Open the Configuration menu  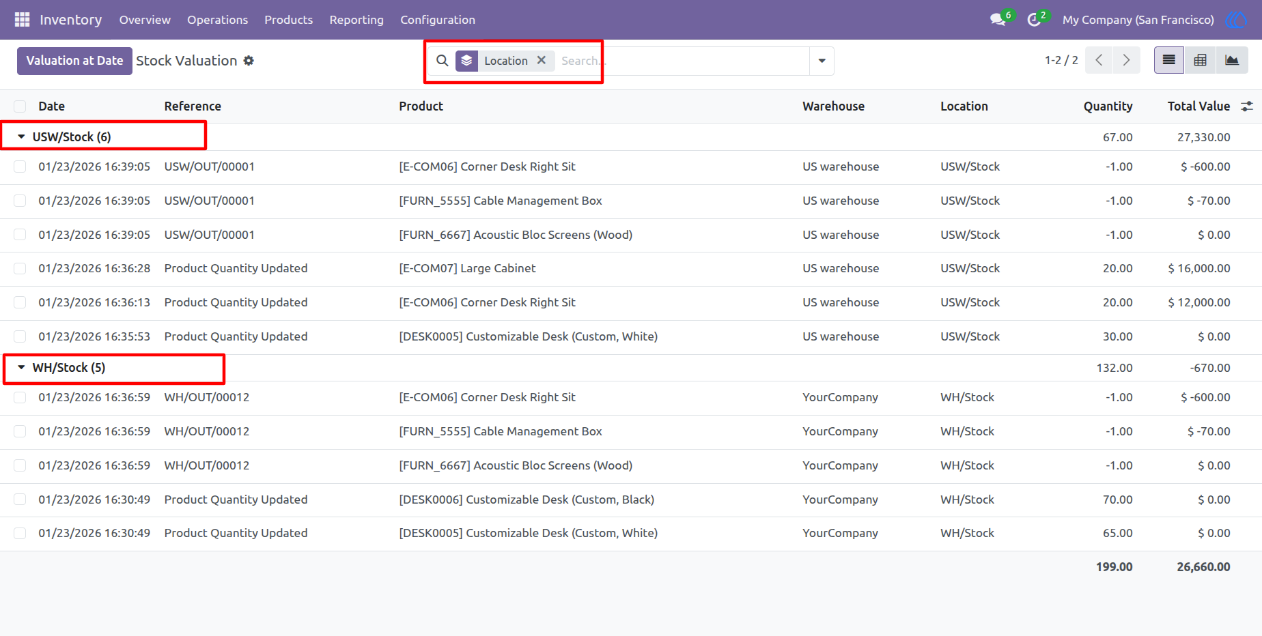tap(438, 20)
